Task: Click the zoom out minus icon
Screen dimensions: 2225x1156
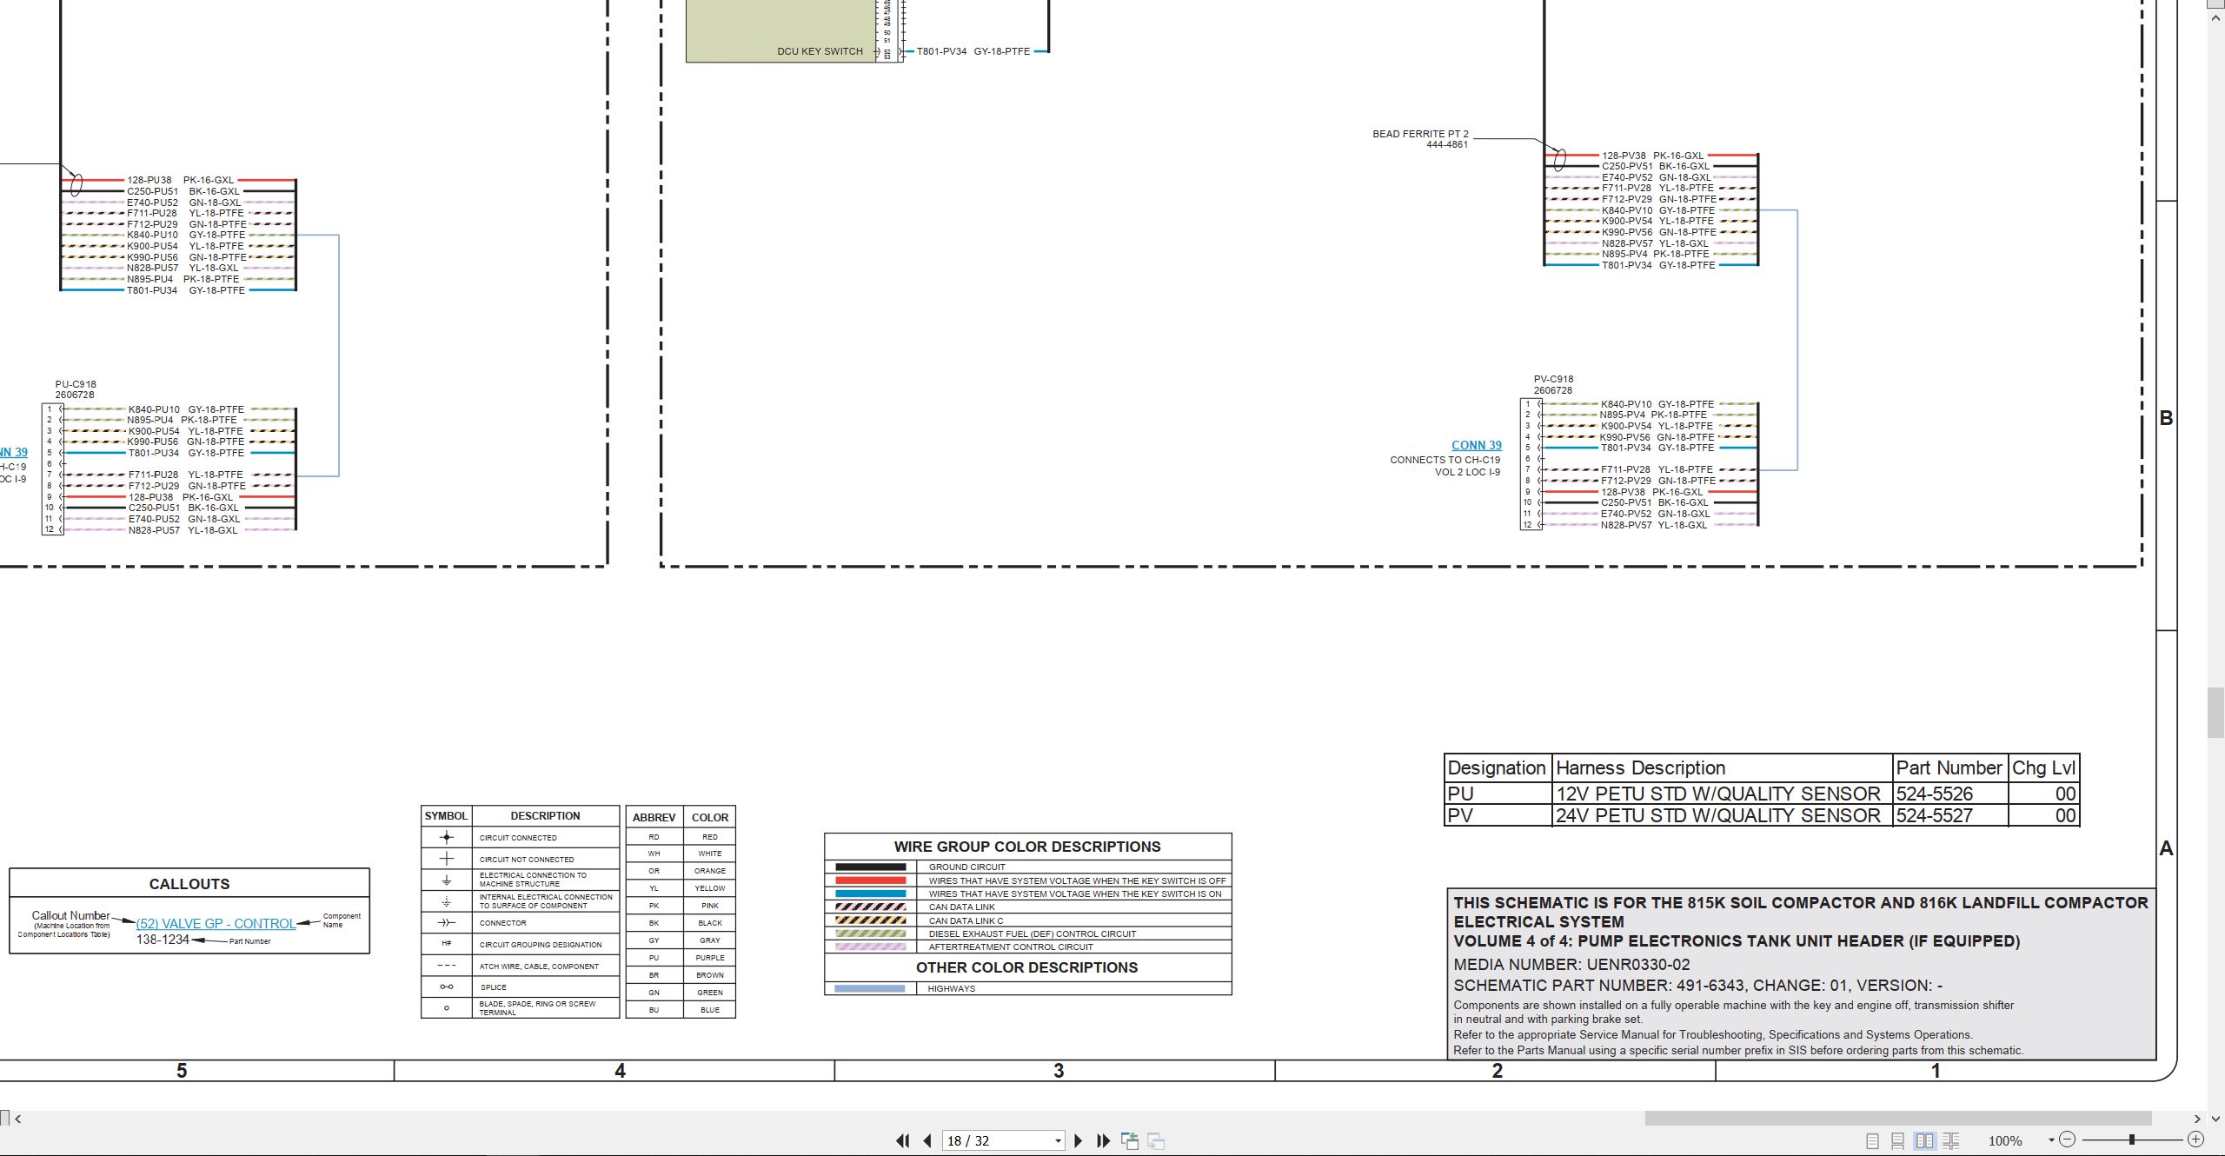Action: [2068, 1139]
